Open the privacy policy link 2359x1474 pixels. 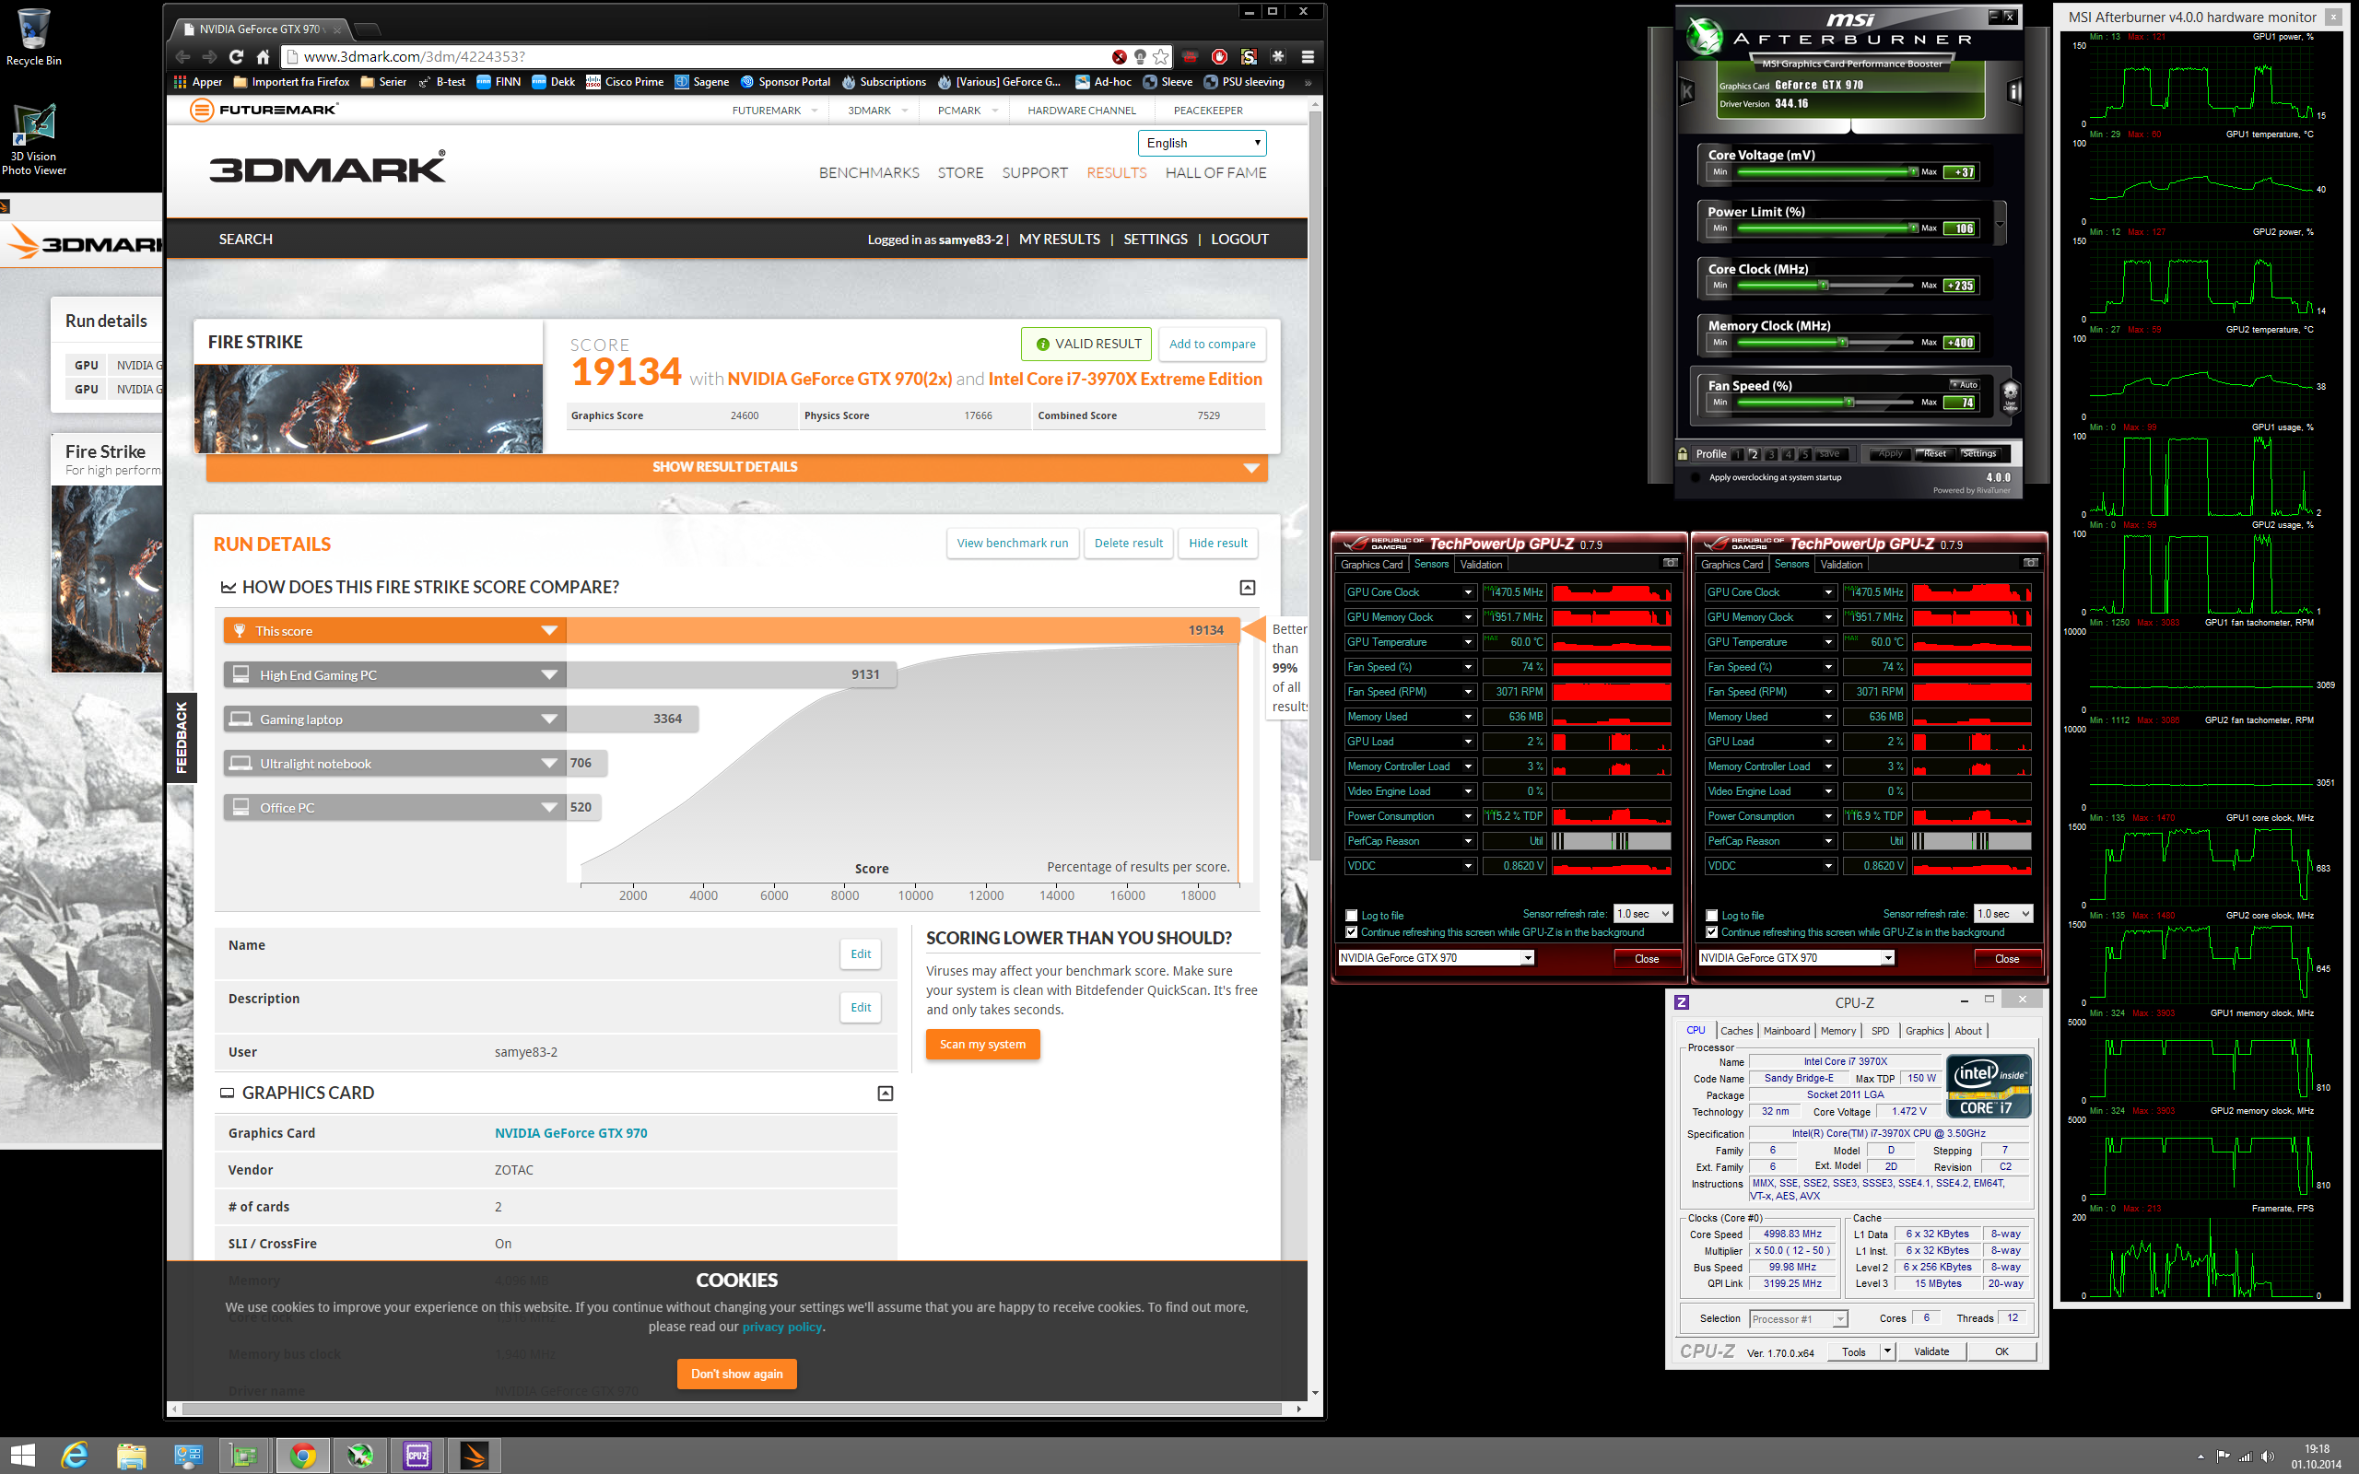coord(781,1327)
